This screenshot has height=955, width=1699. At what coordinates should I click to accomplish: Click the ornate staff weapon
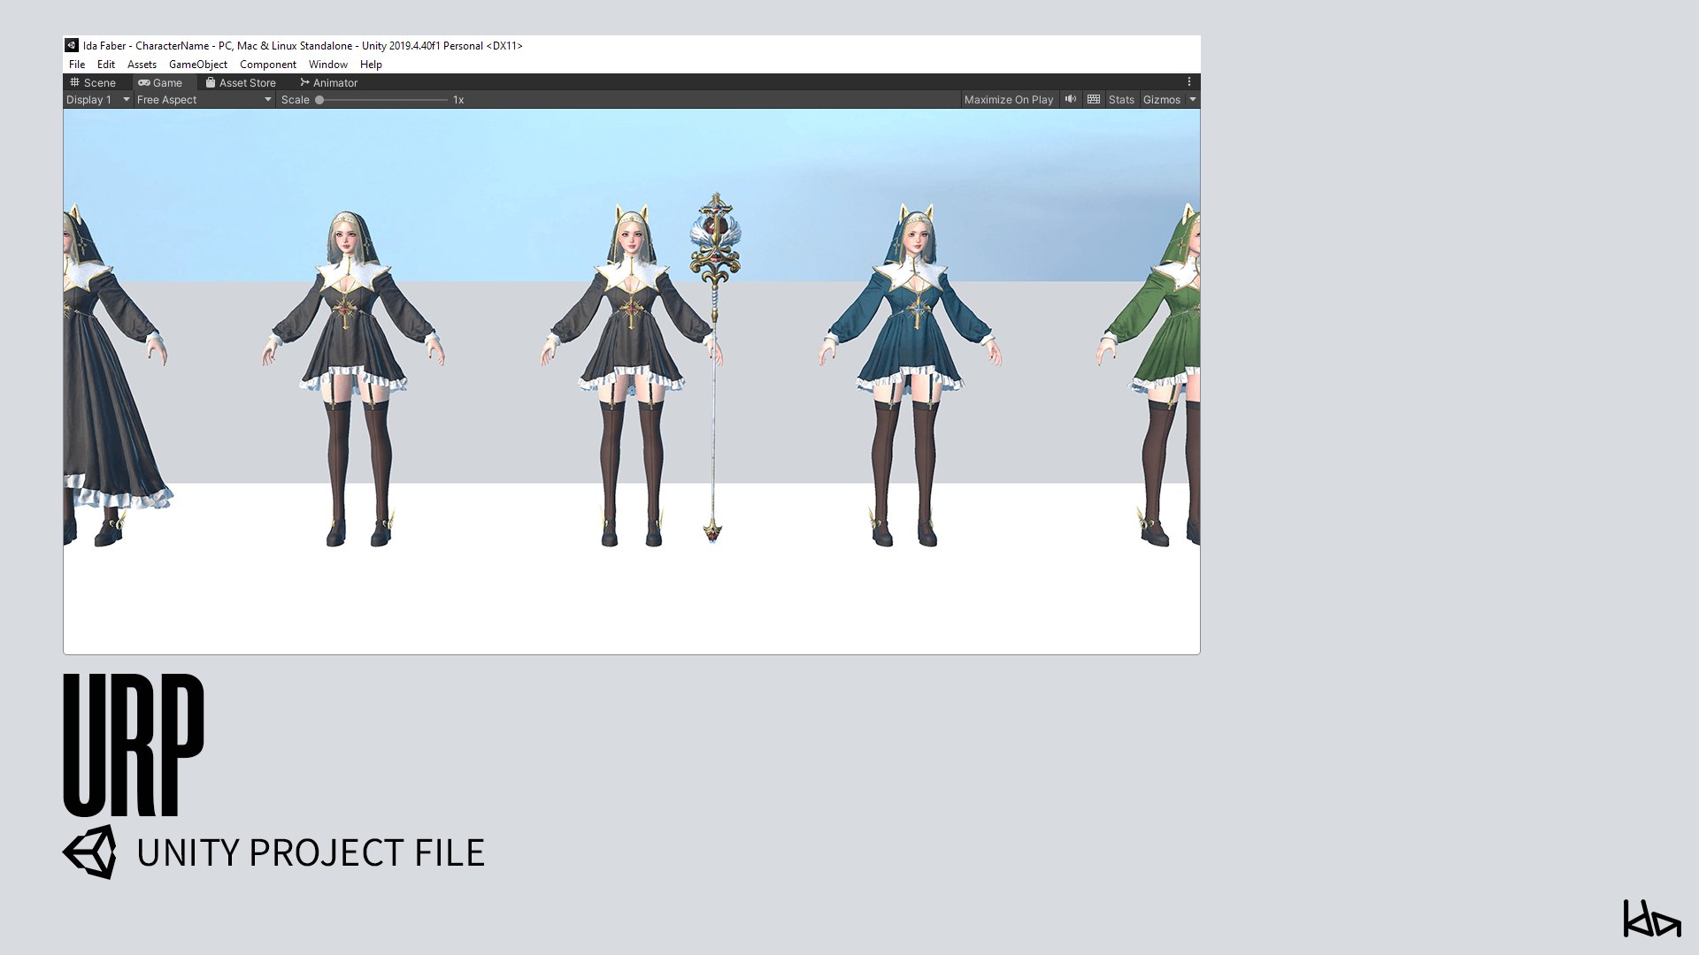[715, 367]
